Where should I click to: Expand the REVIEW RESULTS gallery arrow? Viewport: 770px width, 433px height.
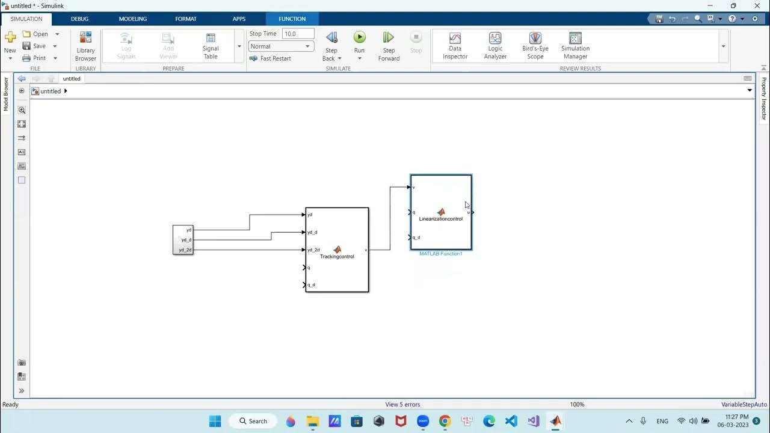[x=723, y=46]
